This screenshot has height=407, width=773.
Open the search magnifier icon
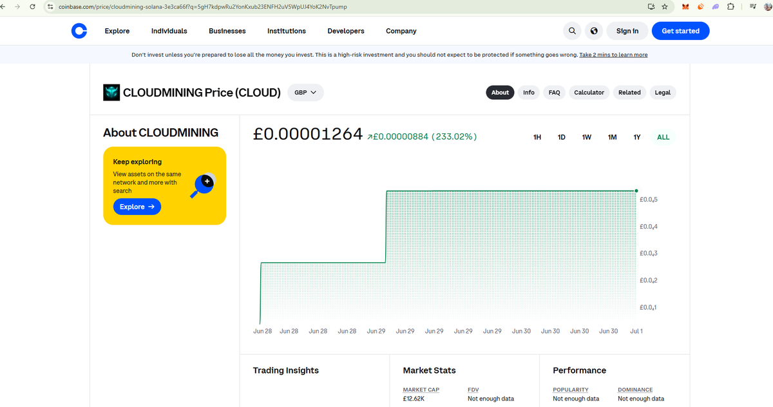tap(572, 31)
